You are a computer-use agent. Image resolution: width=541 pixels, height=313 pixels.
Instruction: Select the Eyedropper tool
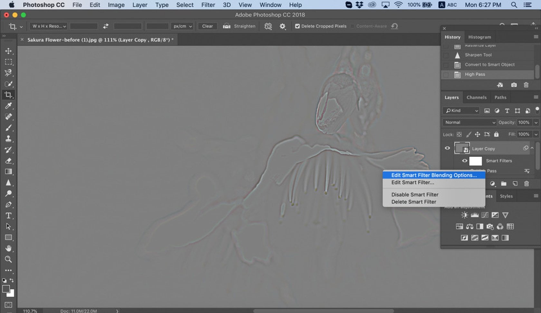(8, 106)
